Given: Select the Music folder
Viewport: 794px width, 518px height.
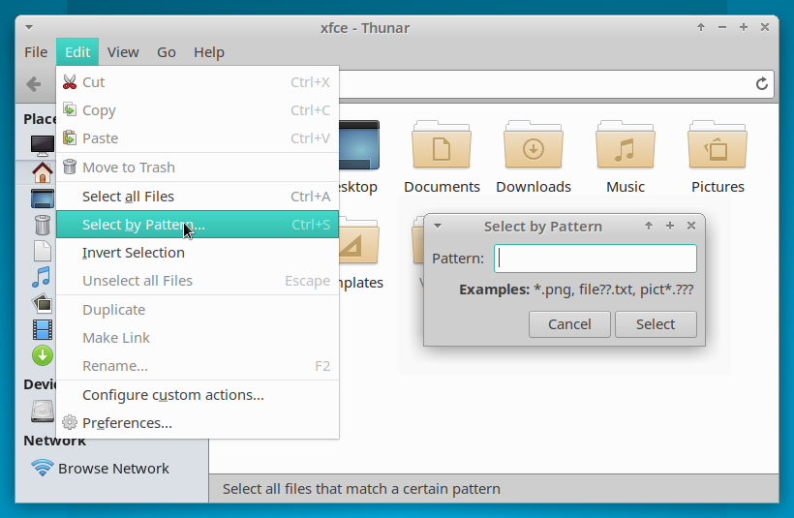Looking at the screenshot, I should (x=626, y=158).
